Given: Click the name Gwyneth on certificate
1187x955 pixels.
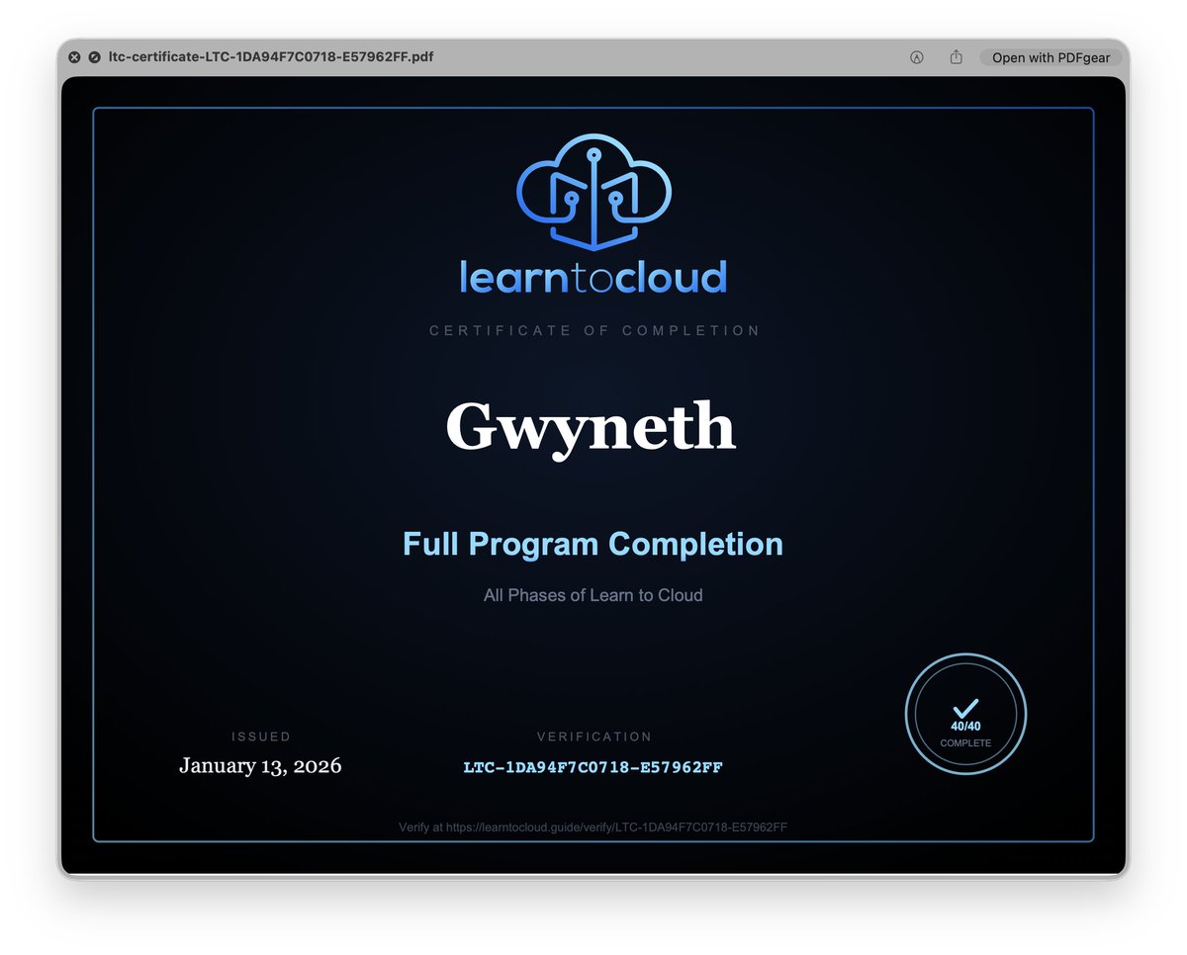Looking at the screenshot, I should [x=591, y=428].
